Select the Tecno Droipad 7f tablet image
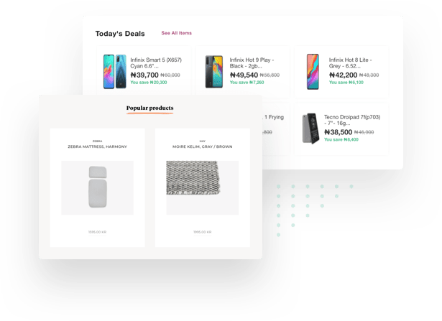This screenshot has width=442, height=321. coord(310,129)
